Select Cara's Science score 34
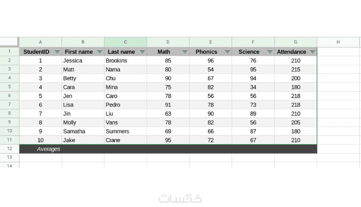Viewport: 361px width, 207px height. tap(253, 87)
